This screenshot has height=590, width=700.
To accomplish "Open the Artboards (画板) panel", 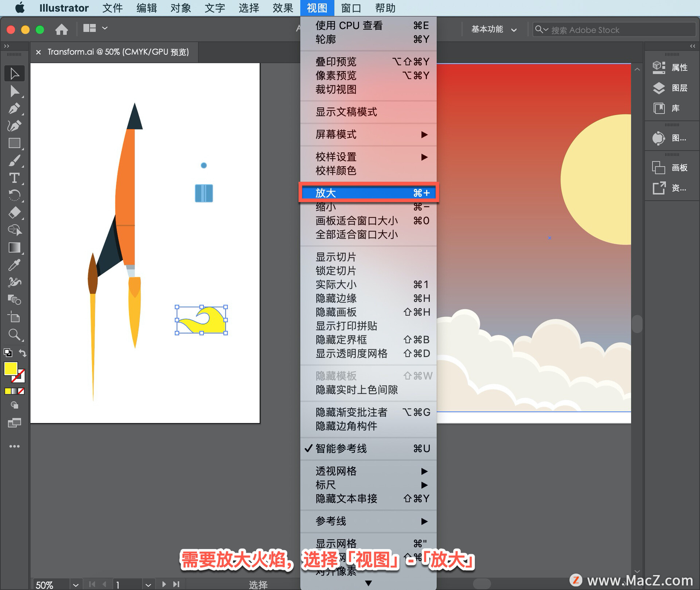I will tap(671, 168).
